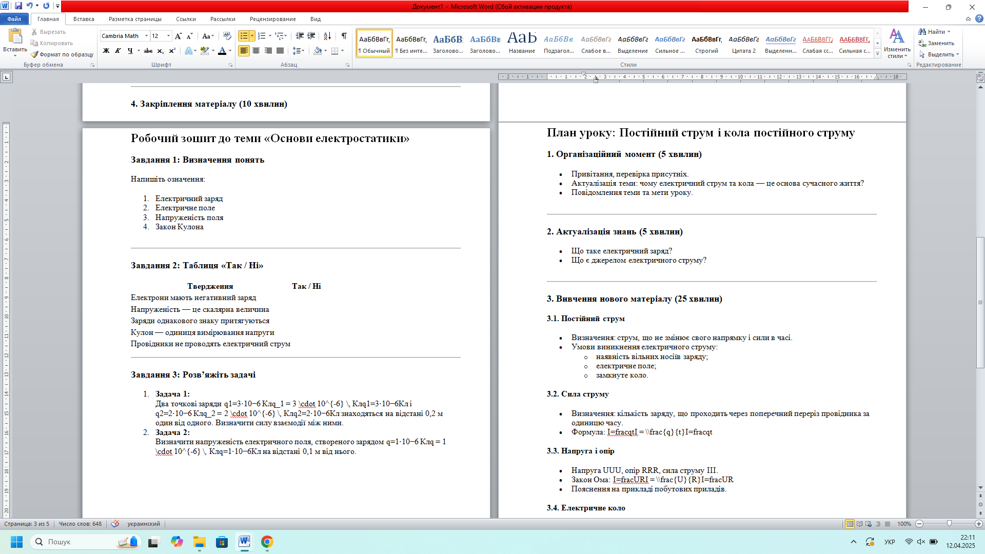Open the Word Help question mark icon
The image size is (985, 554).
pos(979,19)
